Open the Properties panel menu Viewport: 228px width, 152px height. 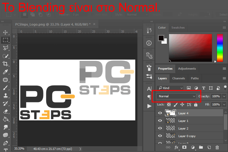224,68
